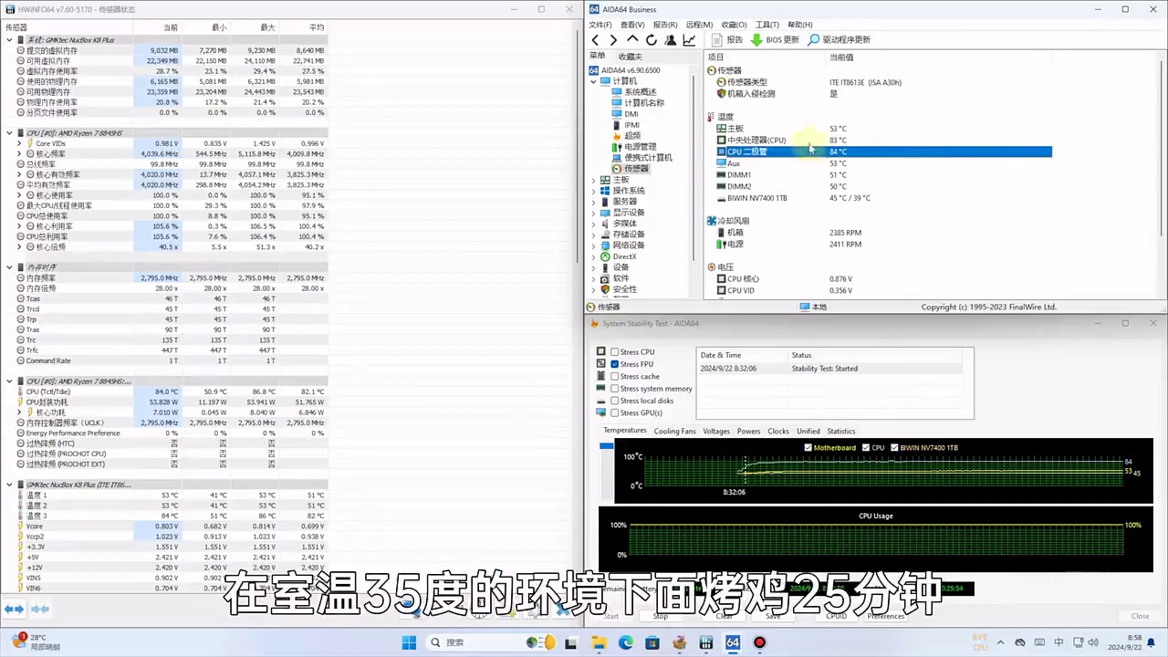The height and width of the screenshot is (657, 1168).
Task: Open the AIDA64 graph chart toolbar icon
Action: [x=689, y=40]
